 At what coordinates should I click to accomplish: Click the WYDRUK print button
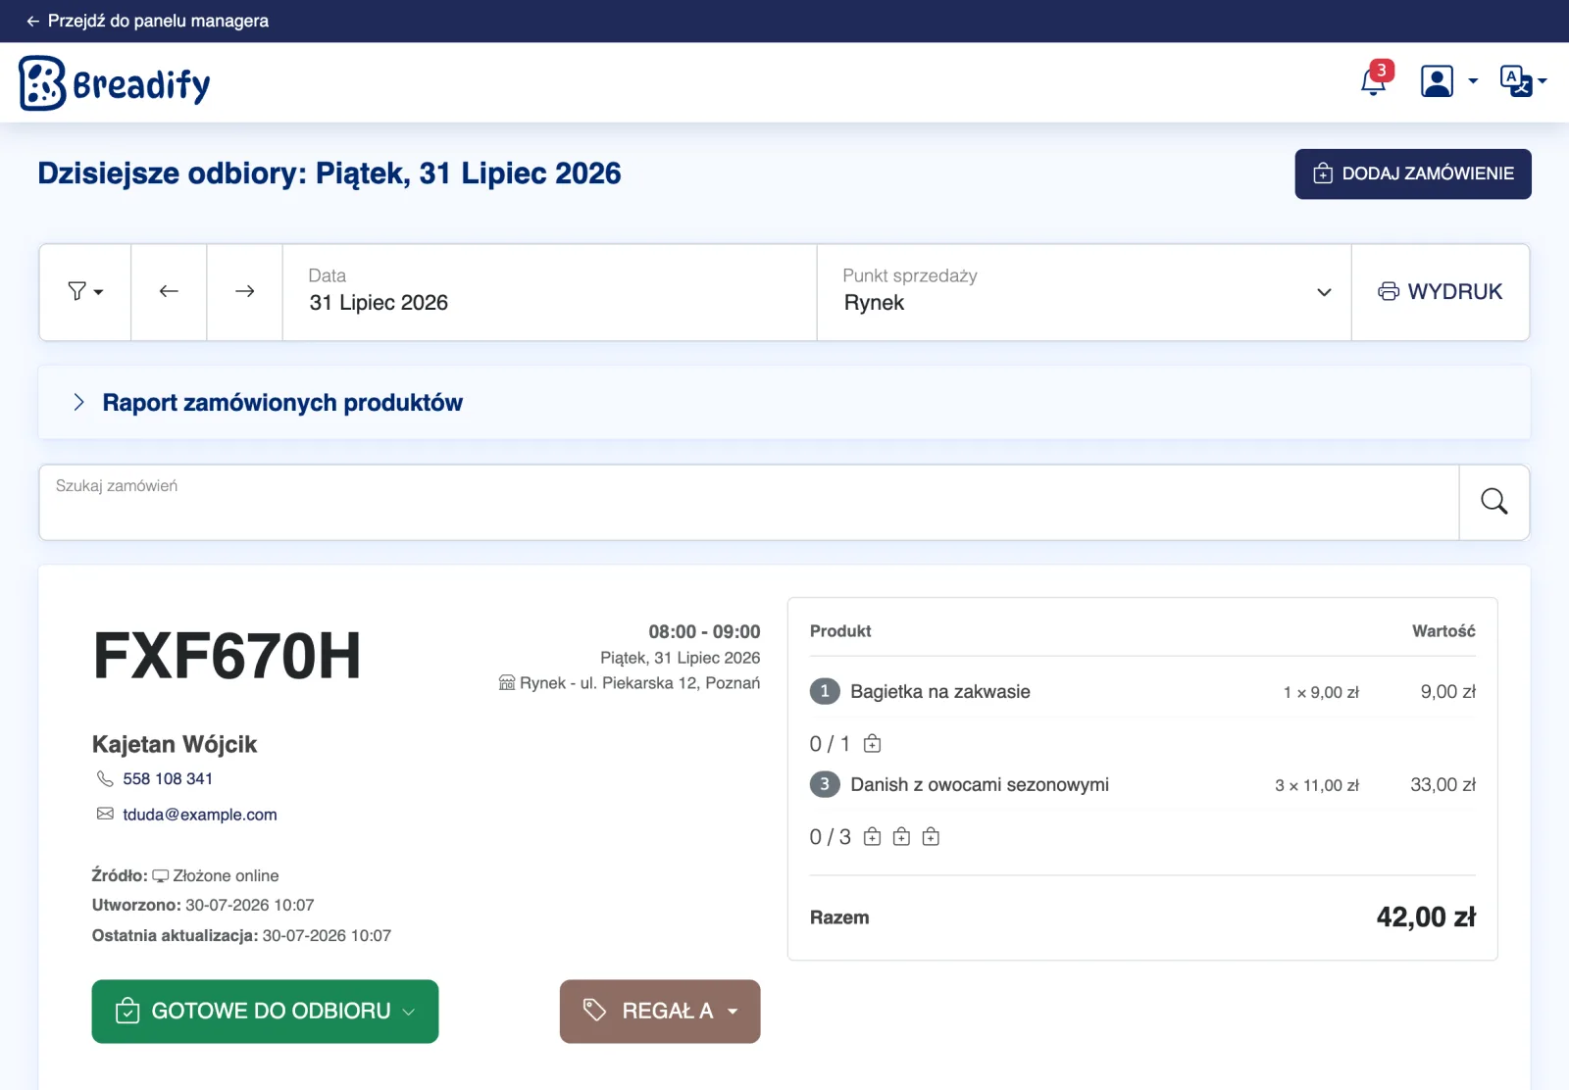(x=1441, y=292)
